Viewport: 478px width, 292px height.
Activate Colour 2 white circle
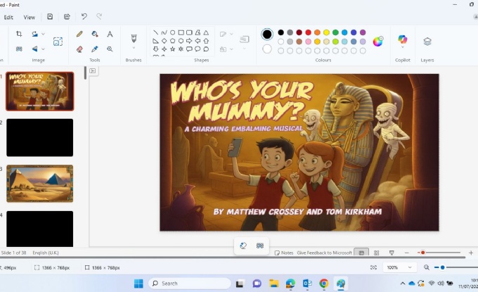pyautogui.click(x=267, y=49)
